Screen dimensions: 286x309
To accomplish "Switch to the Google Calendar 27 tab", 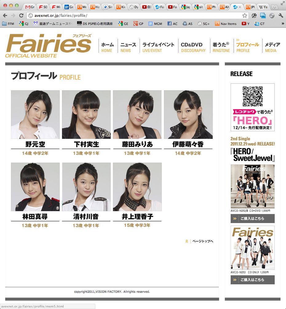I will pyautogui.click(x=69, y=7).
